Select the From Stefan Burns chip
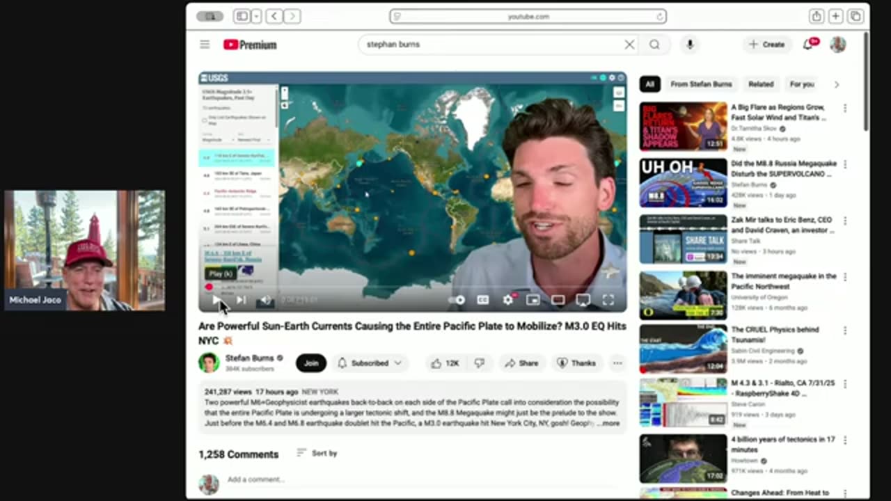Image resolution: width=891 pixels, height=501 pixels. click(x=701, y=84)
